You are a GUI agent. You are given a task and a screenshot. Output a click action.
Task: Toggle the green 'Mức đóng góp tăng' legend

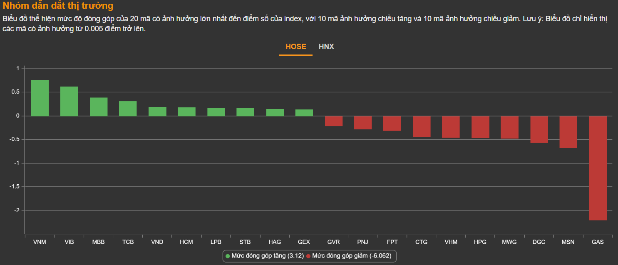click(264, 256)
